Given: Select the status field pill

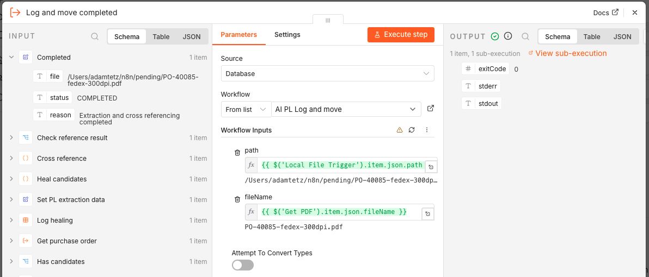Looking at the screenshot, I should 52,97.
